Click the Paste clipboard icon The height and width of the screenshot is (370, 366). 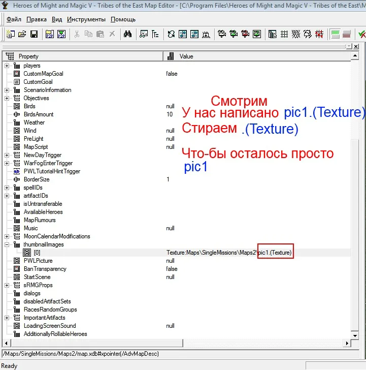point(101,35)
